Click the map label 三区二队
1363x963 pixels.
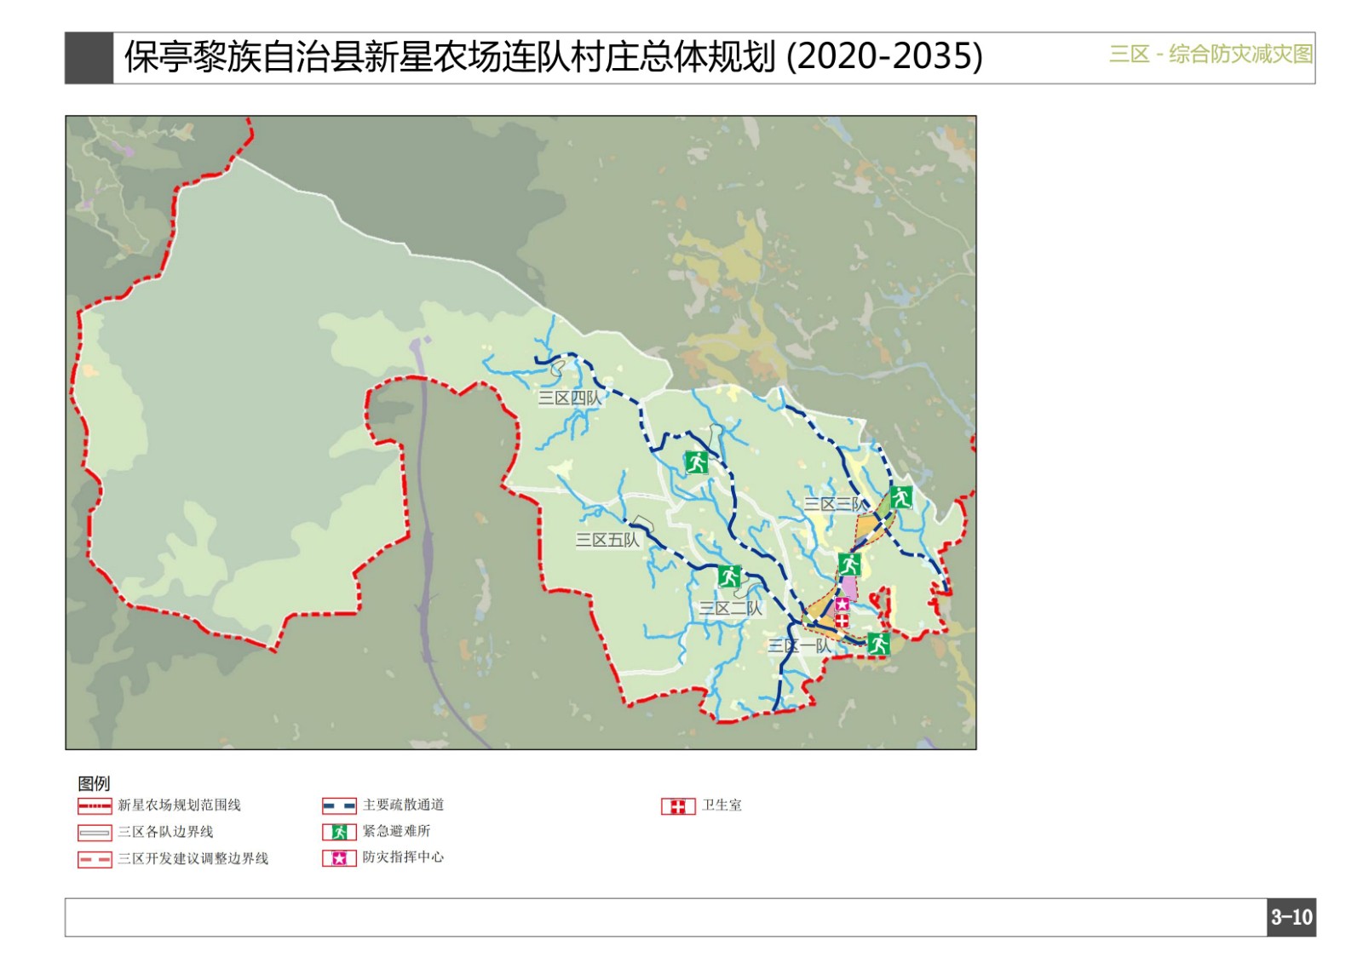click(x=731, y=609)
